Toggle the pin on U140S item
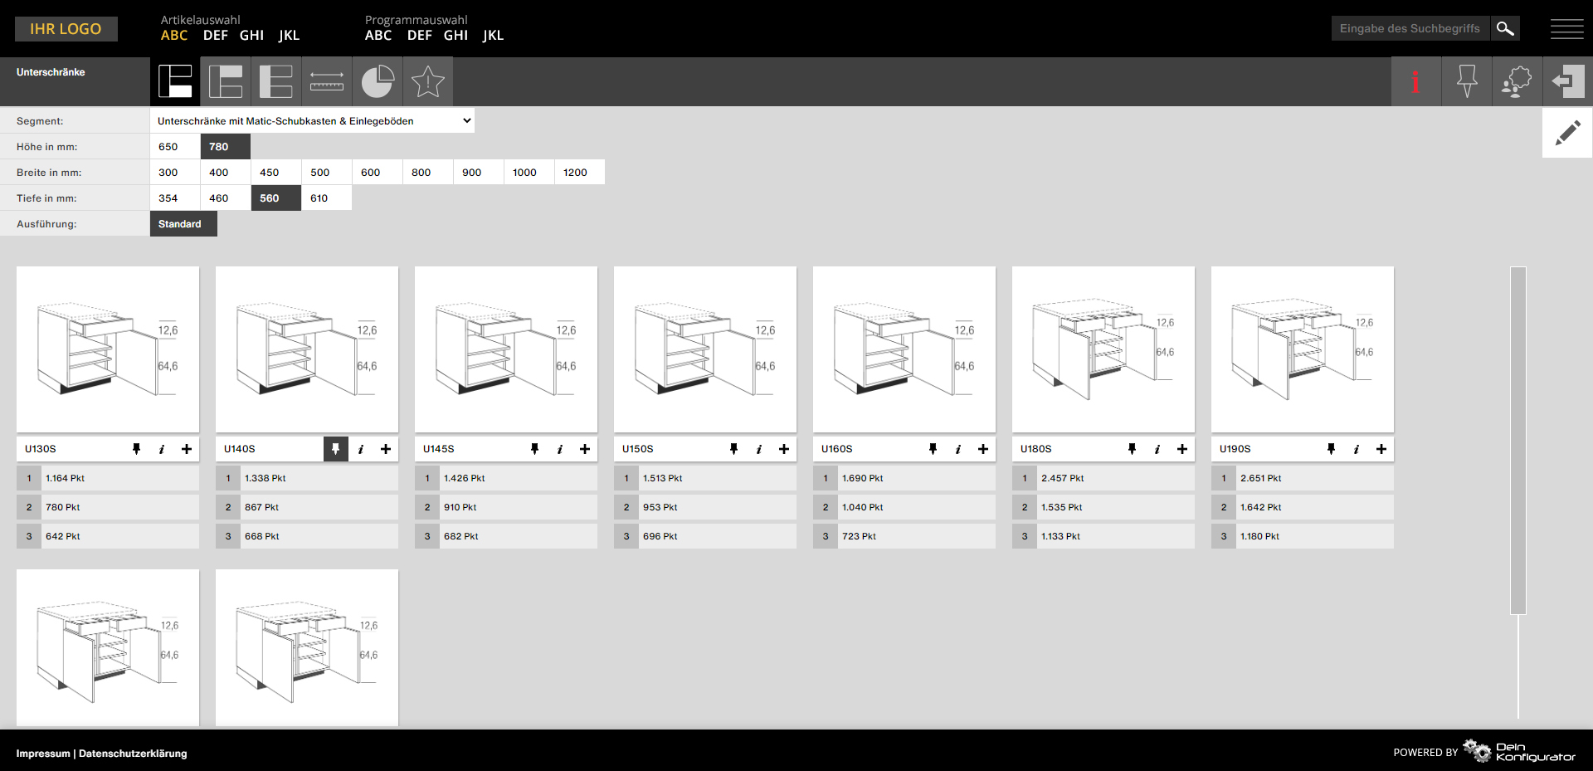Image resolution: width=1593 pixels, height=771 pixels. pos(335,449)
